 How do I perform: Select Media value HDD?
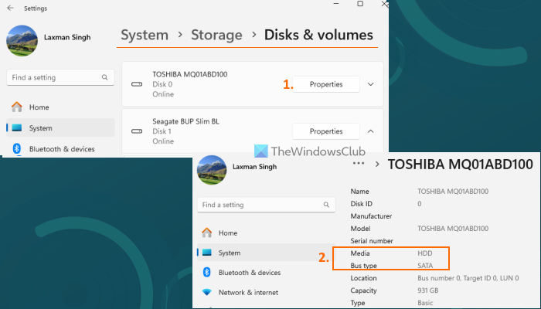(425, 253)
